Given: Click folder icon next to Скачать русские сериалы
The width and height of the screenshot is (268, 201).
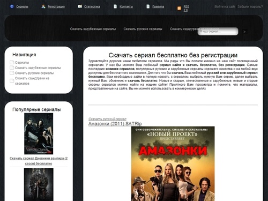Looking at the screenshot, I should [12, 73].
